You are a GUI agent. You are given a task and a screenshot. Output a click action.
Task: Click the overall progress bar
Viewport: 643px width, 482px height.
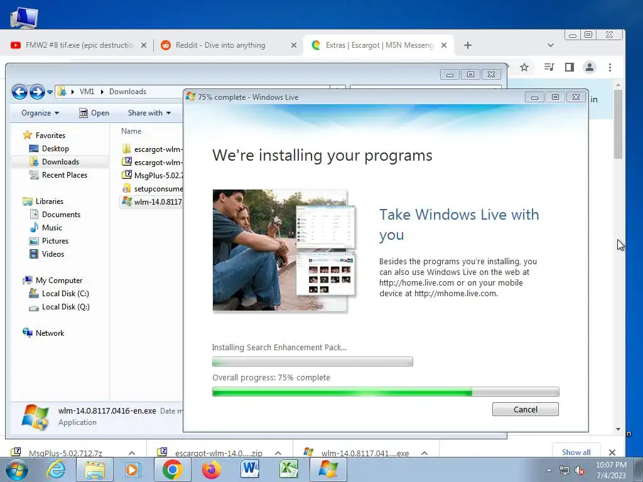click(386, 392)
